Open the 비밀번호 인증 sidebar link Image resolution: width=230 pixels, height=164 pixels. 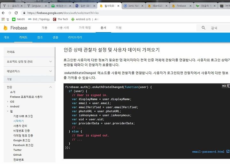[x=22, y=130]
